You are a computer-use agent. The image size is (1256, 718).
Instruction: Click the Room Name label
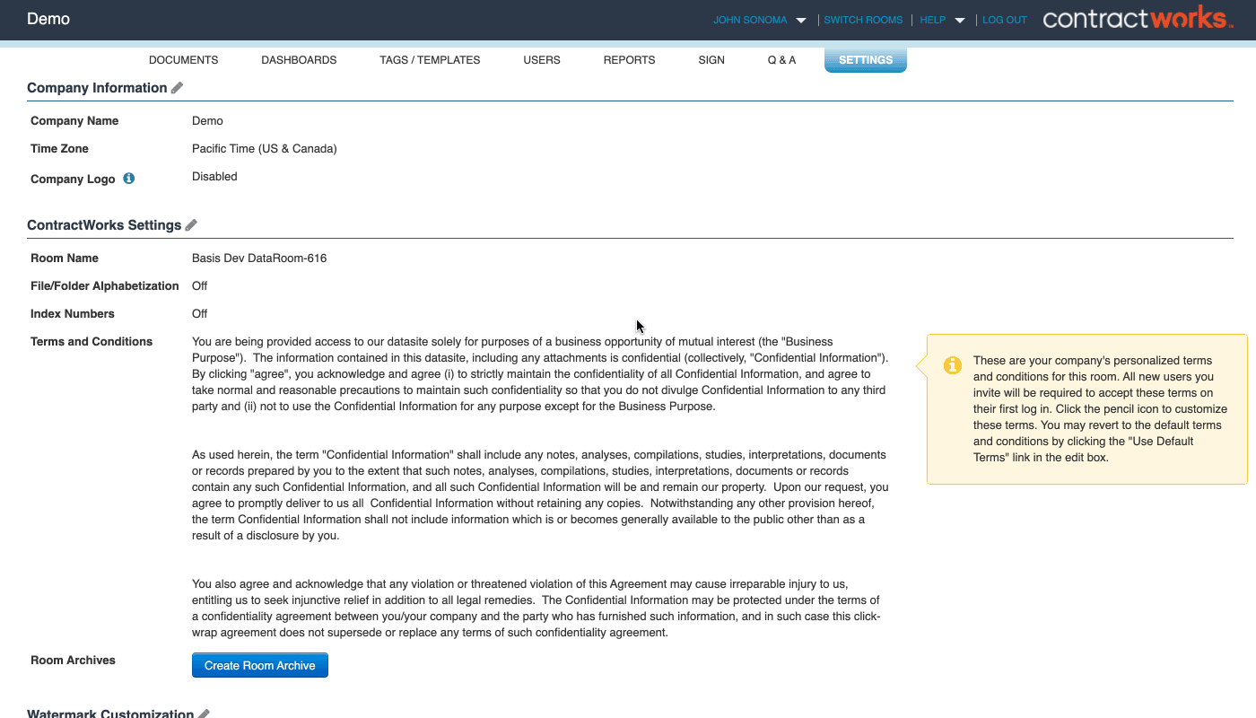point(65,258)
